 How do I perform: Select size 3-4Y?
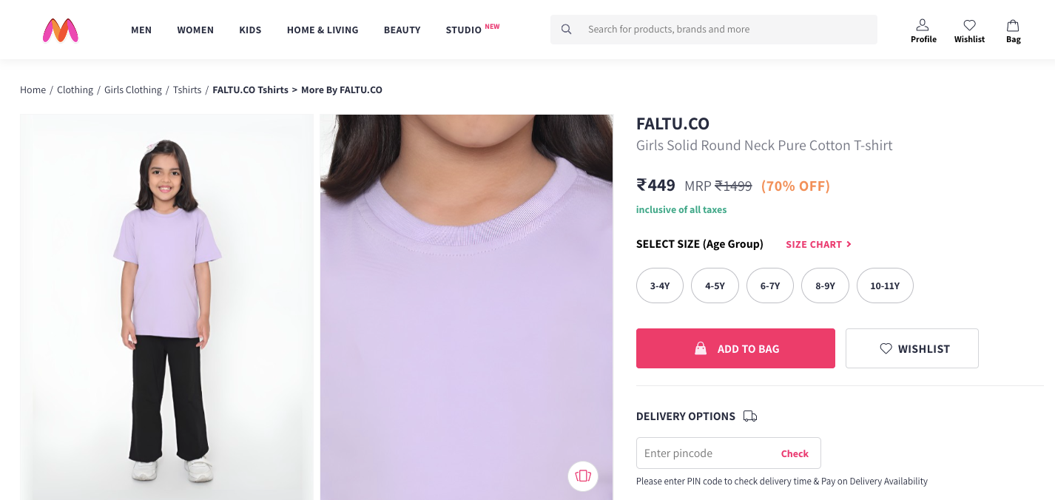tap(660, 286)
